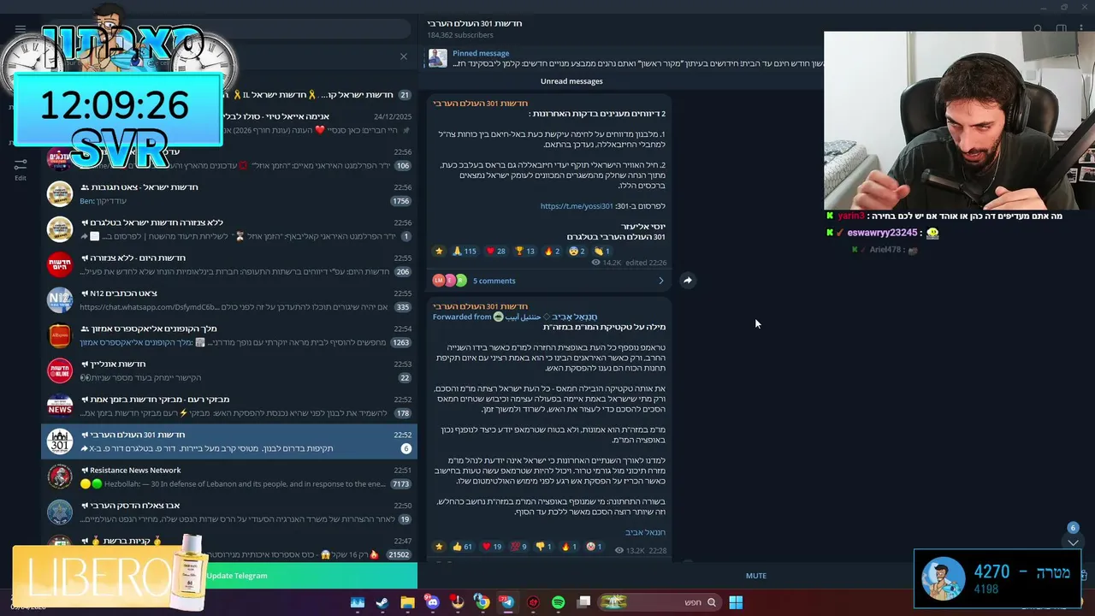
Task: Click the Windows taskbar search box
Action: [x=658, y=602]
